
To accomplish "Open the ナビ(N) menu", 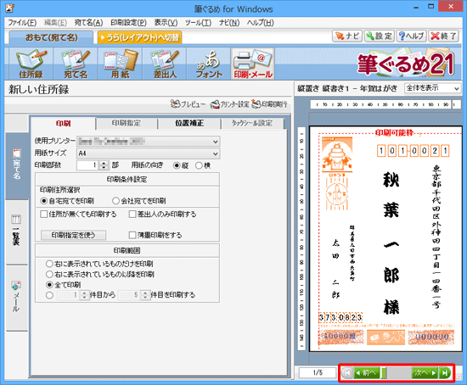I will (229, 23).
